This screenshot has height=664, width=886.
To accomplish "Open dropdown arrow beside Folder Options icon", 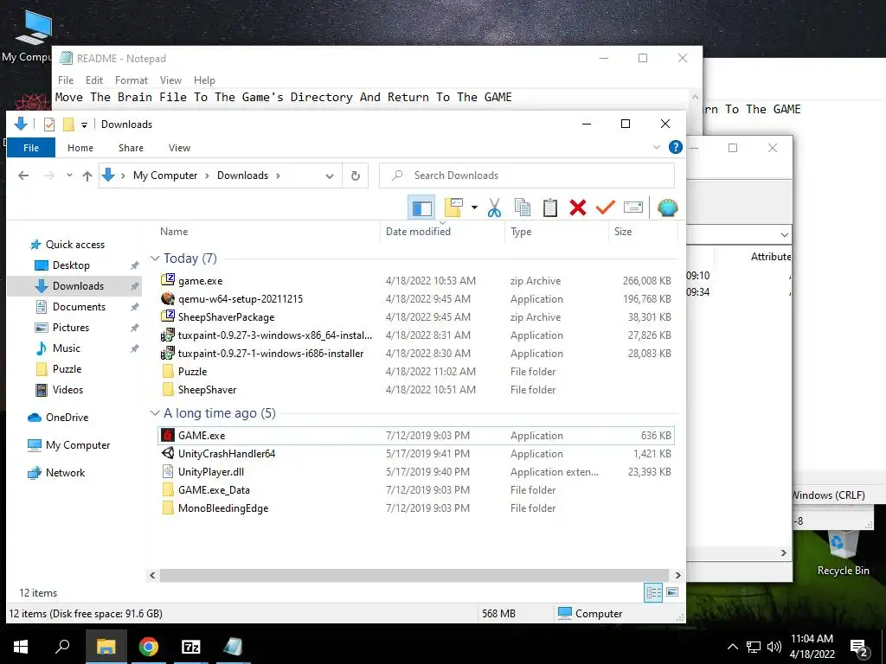I will [x=474, y=207].
